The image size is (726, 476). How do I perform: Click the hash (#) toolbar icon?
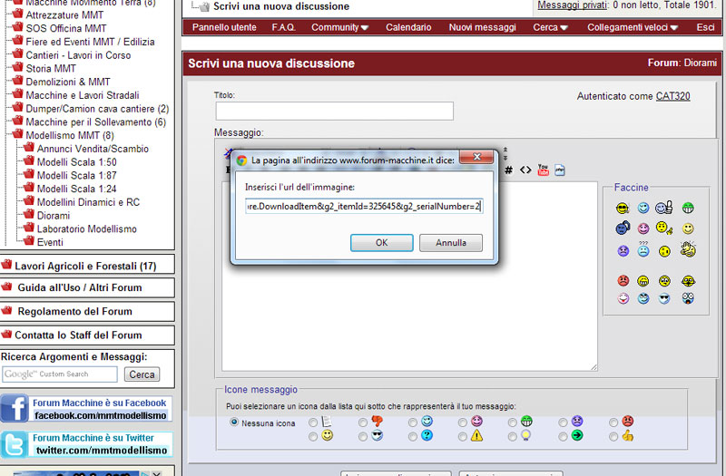[x=508, y=170]
